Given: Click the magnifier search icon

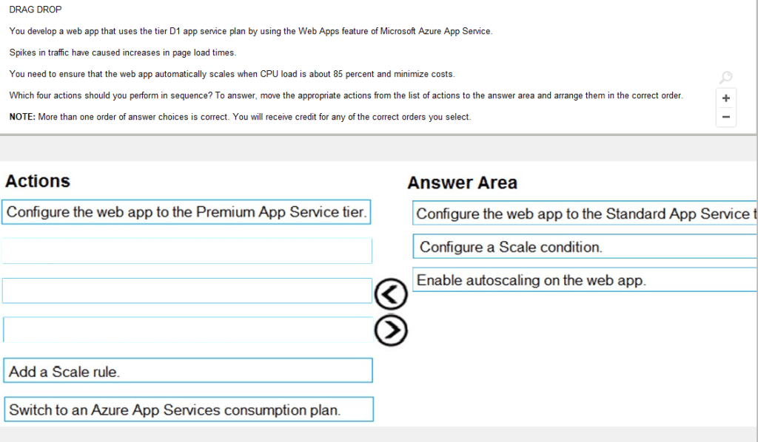Looking at the screenshot, I should pos(725,78).
